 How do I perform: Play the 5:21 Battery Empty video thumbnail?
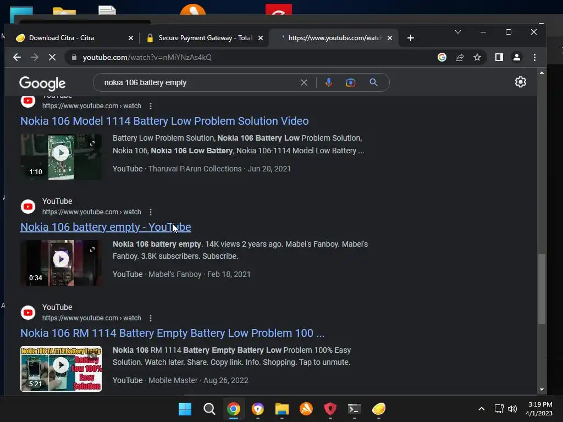[61, 369]
